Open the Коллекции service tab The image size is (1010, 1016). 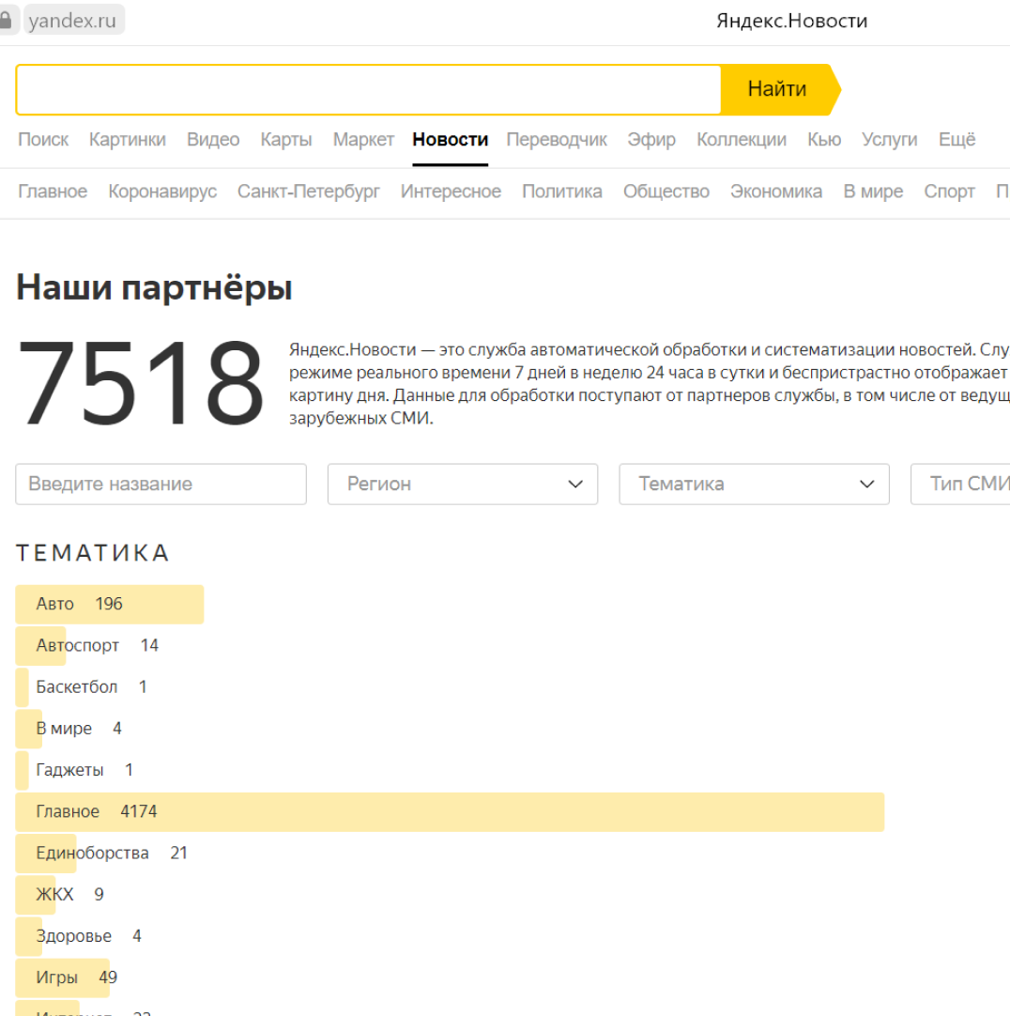point(742,139)
